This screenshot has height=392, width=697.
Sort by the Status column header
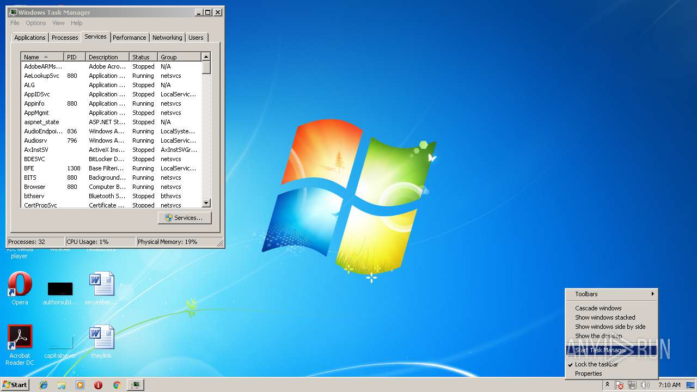click(x=144, y=57)
